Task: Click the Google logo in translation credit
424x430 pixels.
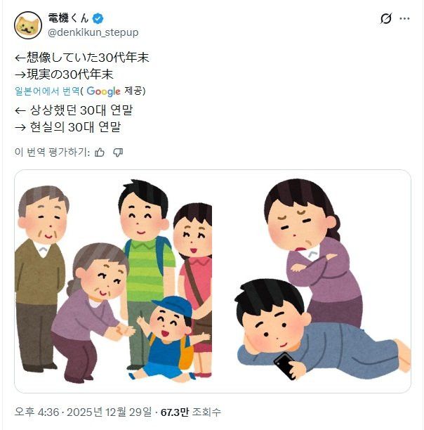Action: (x=103, y=91)
